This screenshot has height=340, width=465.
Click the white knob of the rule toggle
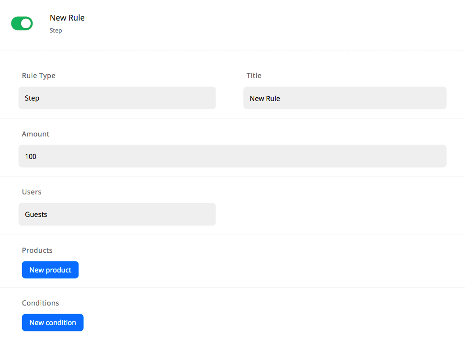point(26,23)
